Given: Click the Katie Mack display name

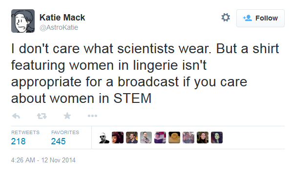Looking at the screenshot, I should point(62,18).
